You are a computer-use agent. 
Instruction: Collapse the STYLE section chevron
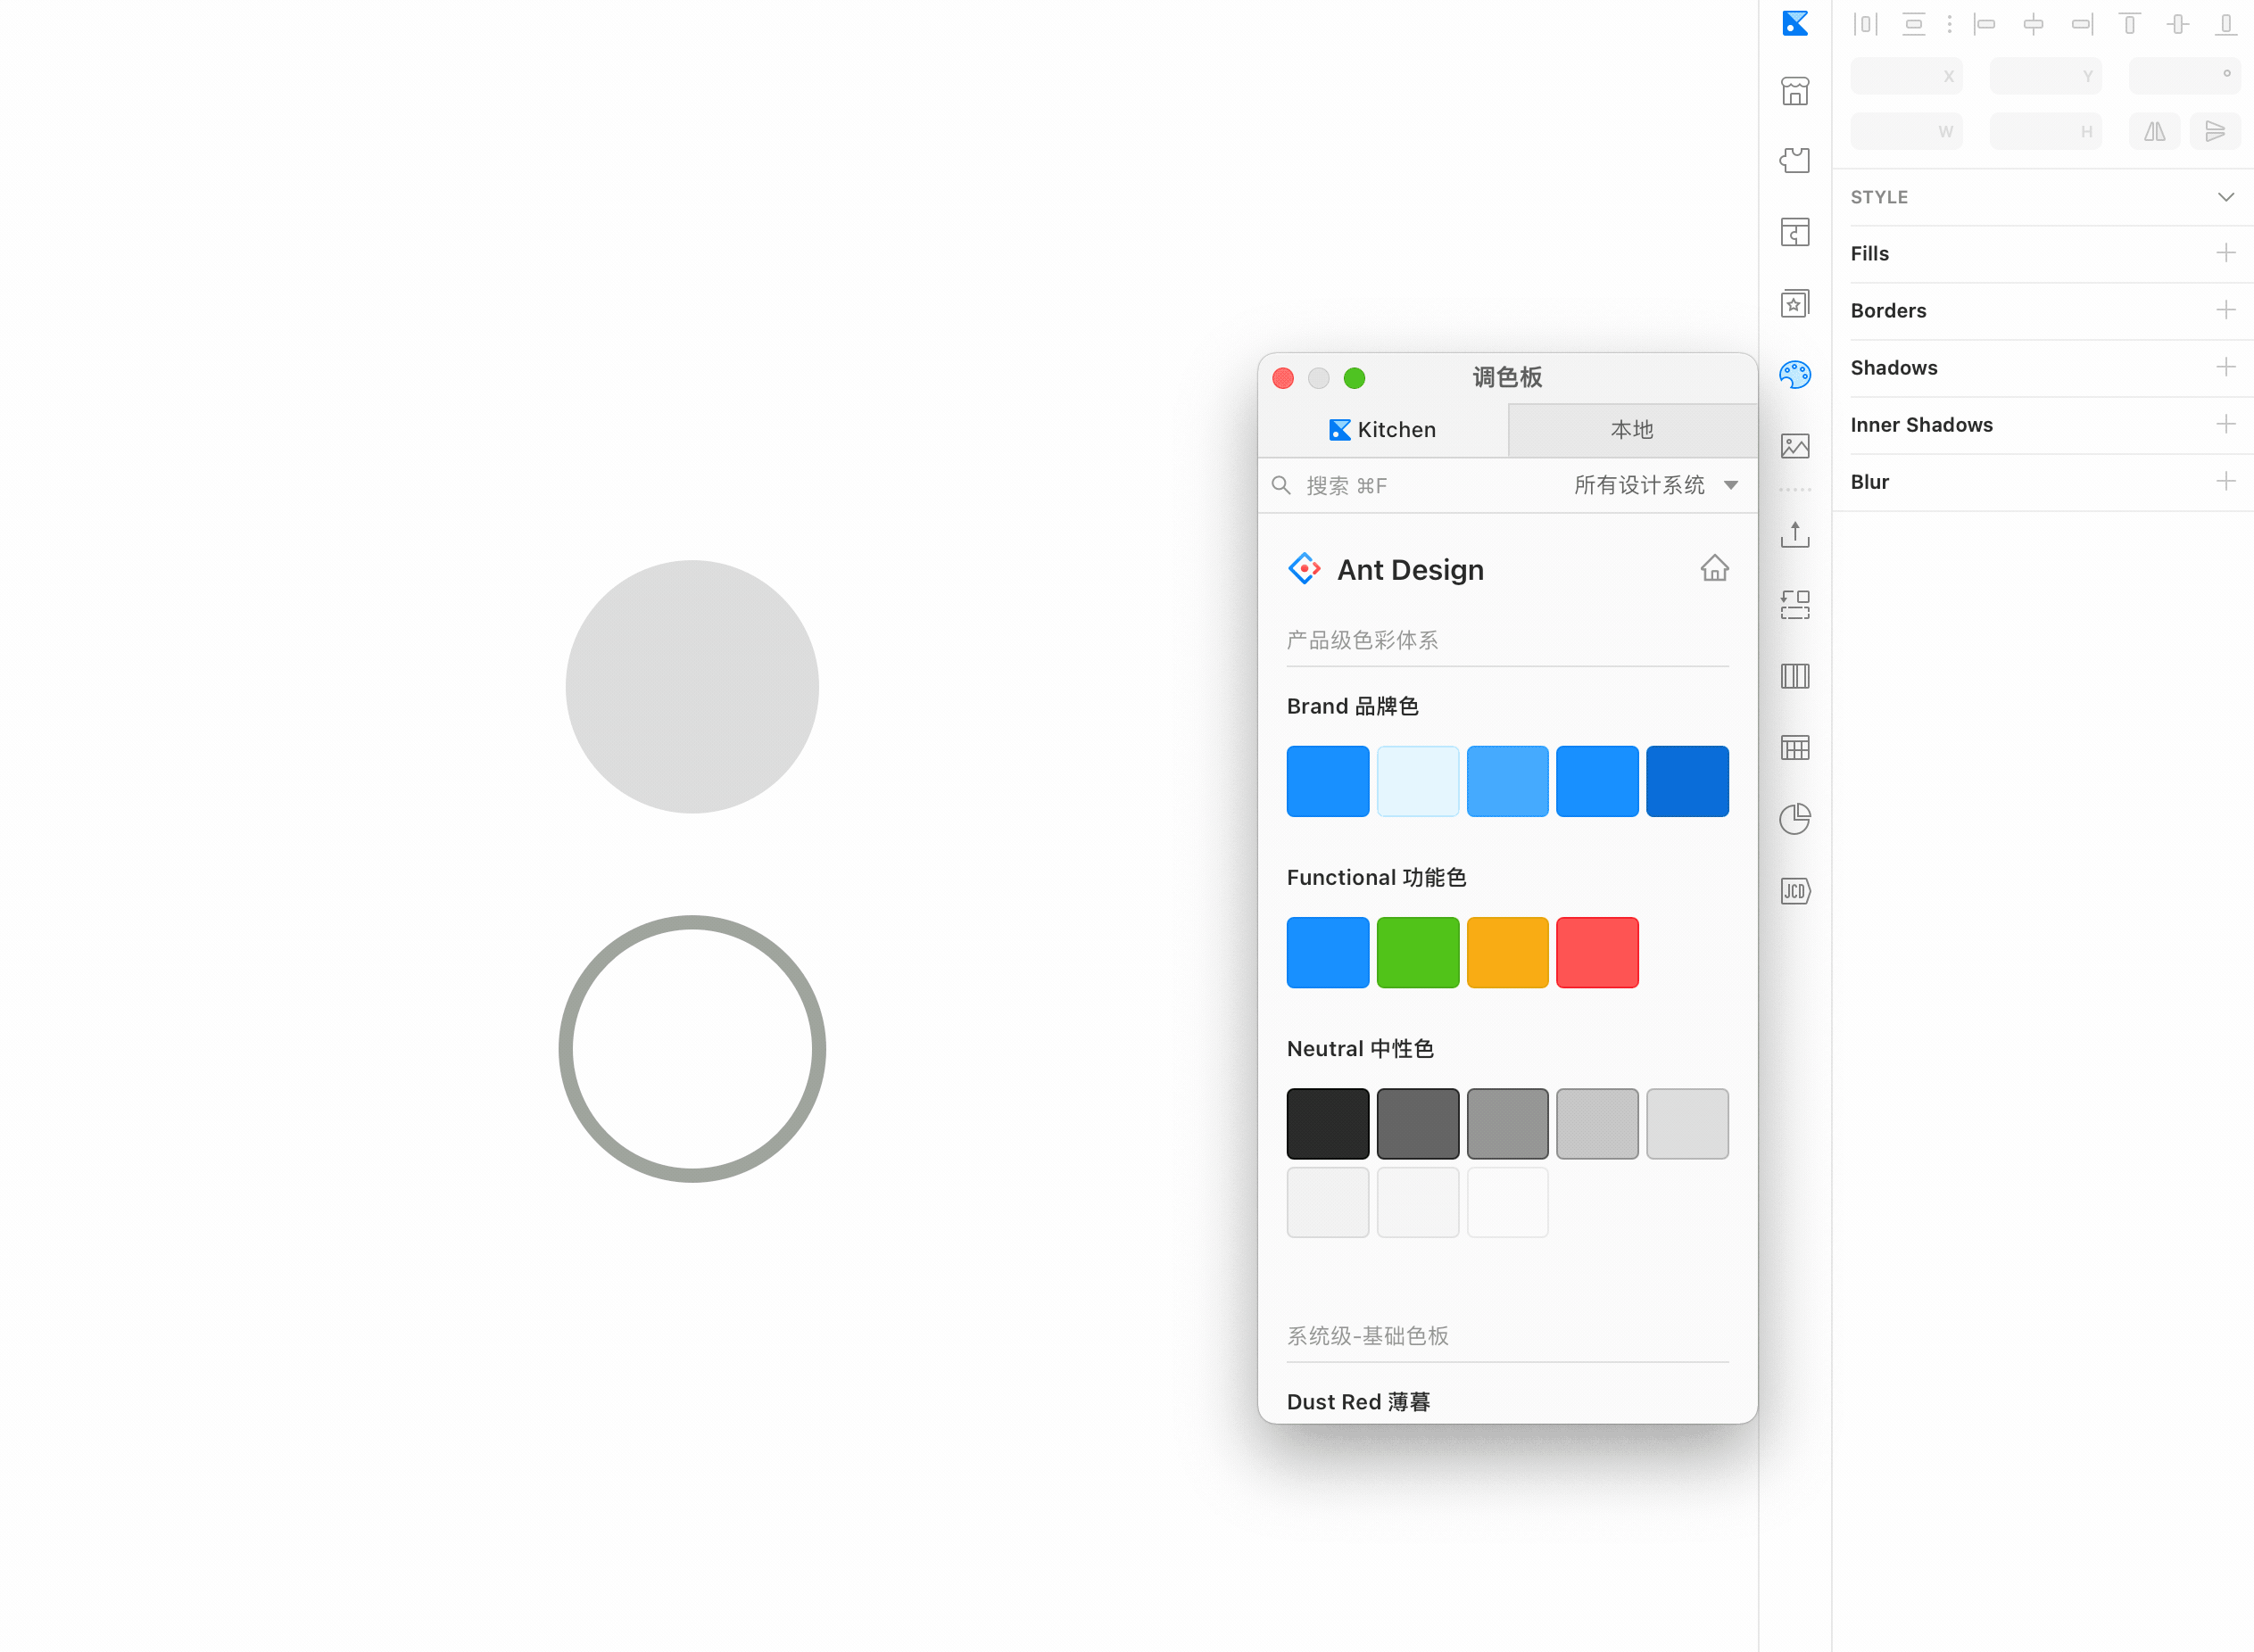2225,197
